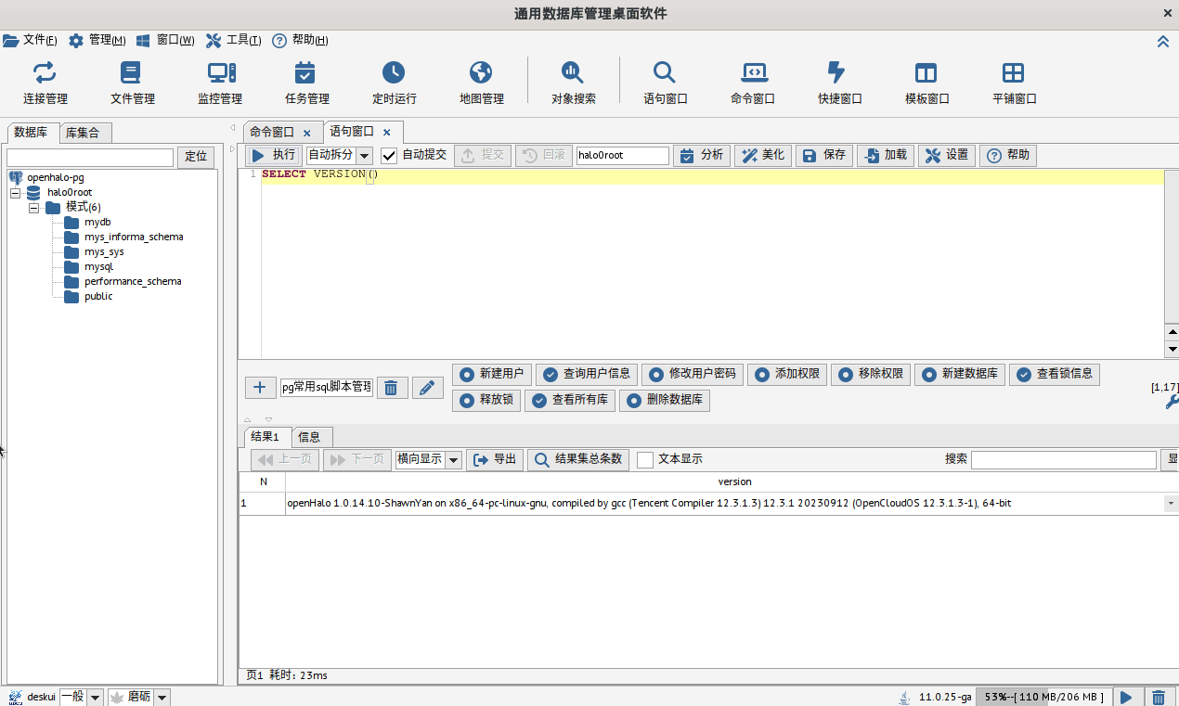Open 地图管理 map manager
The width and height of the screenshot is (1179, 706).
pos(481,83)
